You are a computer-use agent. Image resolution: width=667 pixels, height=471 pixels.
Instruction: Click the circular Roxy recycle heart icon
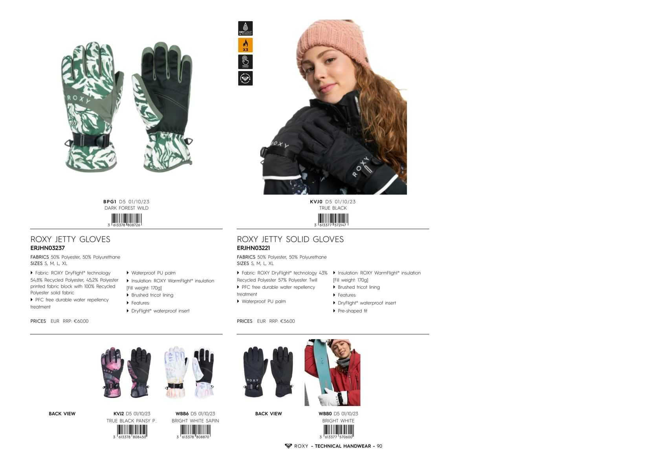(246, 78)
